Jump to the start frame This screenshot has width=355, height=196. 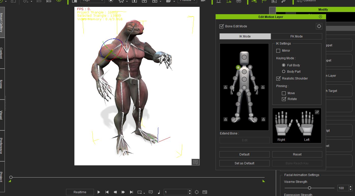point(107,192)
